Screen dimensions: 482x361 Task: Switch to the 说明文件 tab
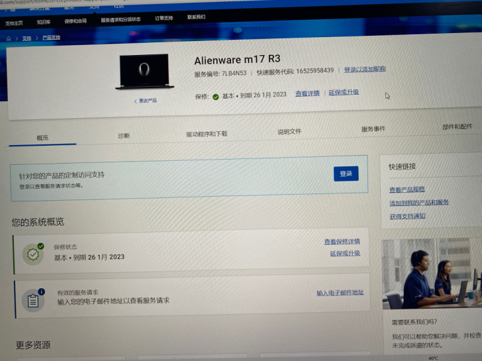tap(289, 132)
